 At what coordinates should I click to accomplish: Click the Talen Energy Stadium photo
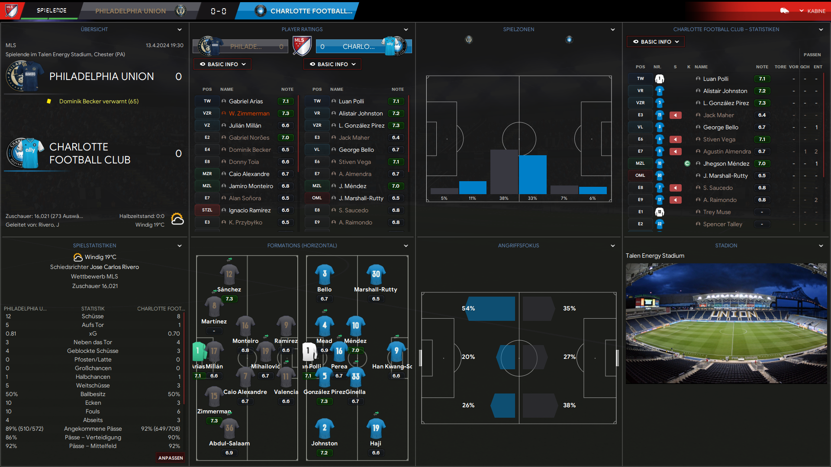(x=726, y=323)
